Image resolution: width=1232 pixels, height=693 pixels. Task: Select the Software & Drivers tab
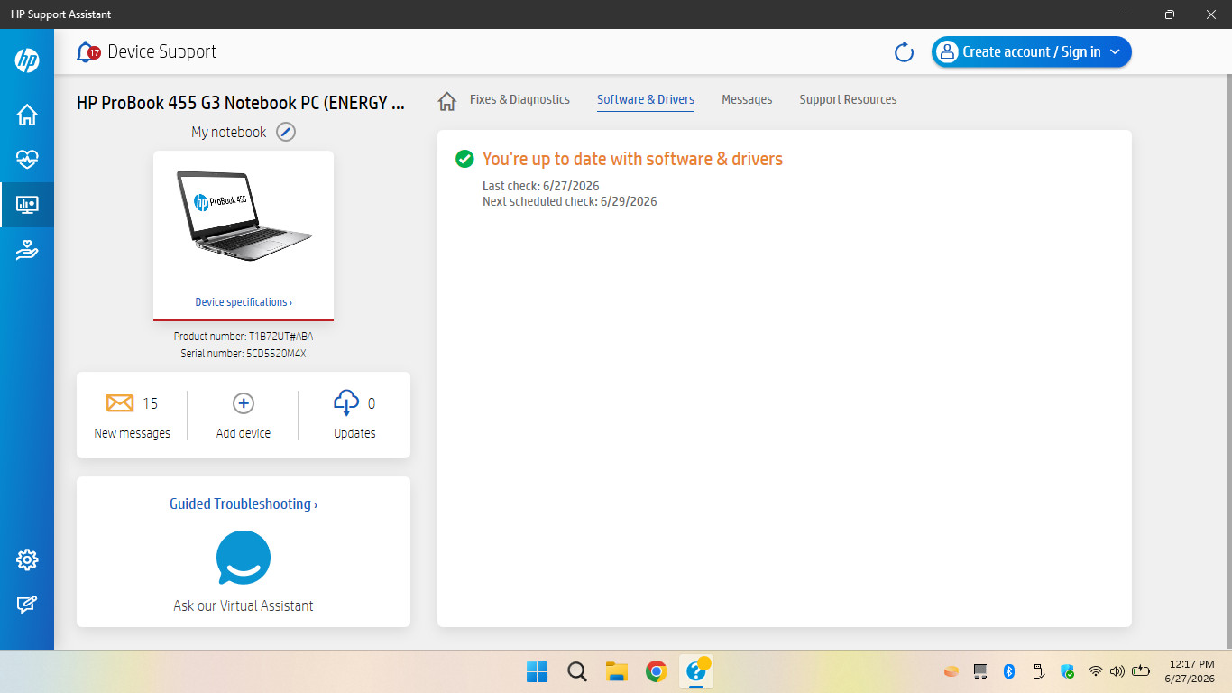(x=646, y=99)
